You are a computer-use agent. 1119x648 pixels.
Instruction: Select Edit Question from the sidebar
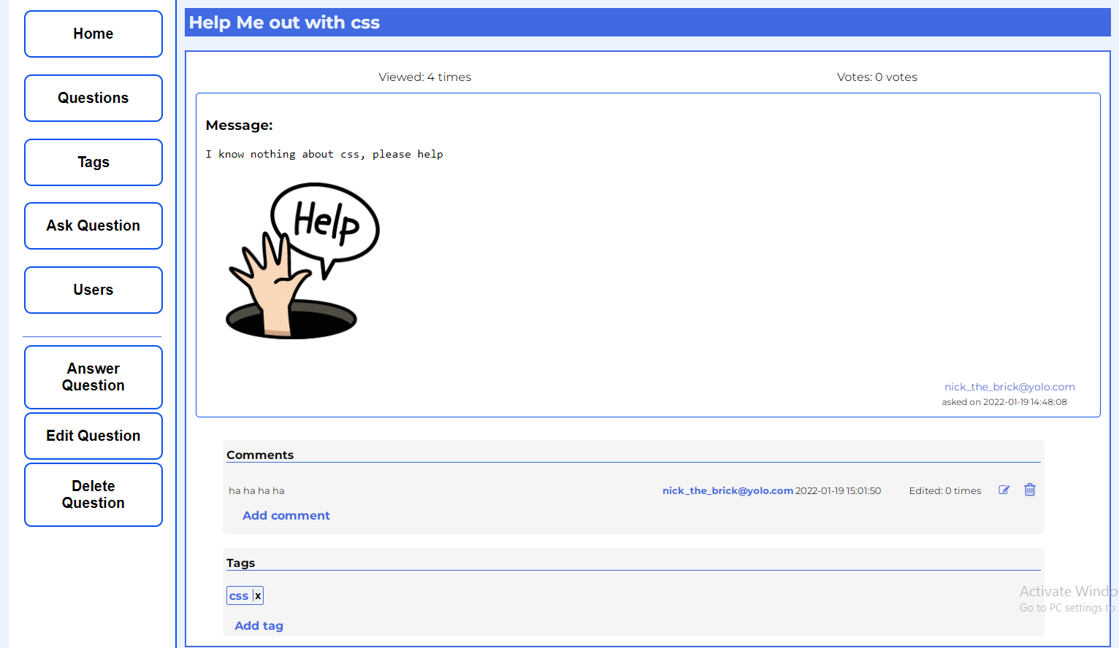coord(93,436)
